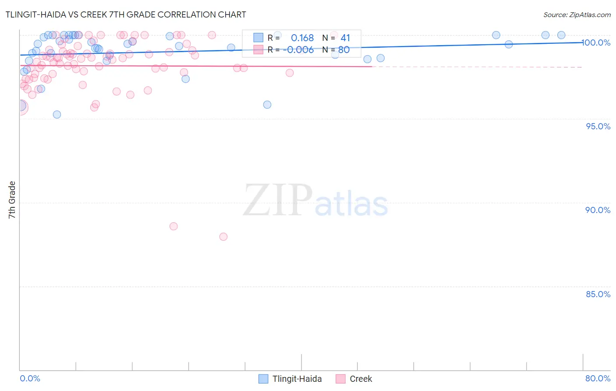This screenshot has height=391, width=616.
Task: Click the 0.0% x-axis label
Action: tap(30, 378)
